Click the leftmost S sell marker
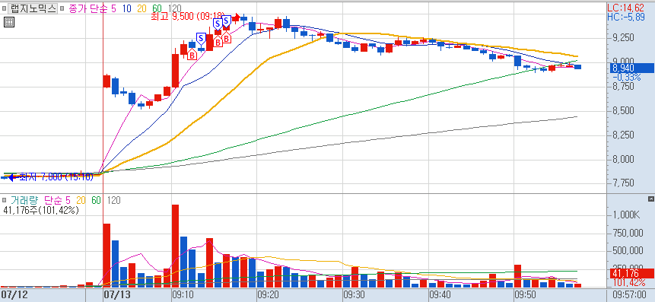Image resolution: width=655 pixels, height=302 pixels. coord(201,39)
